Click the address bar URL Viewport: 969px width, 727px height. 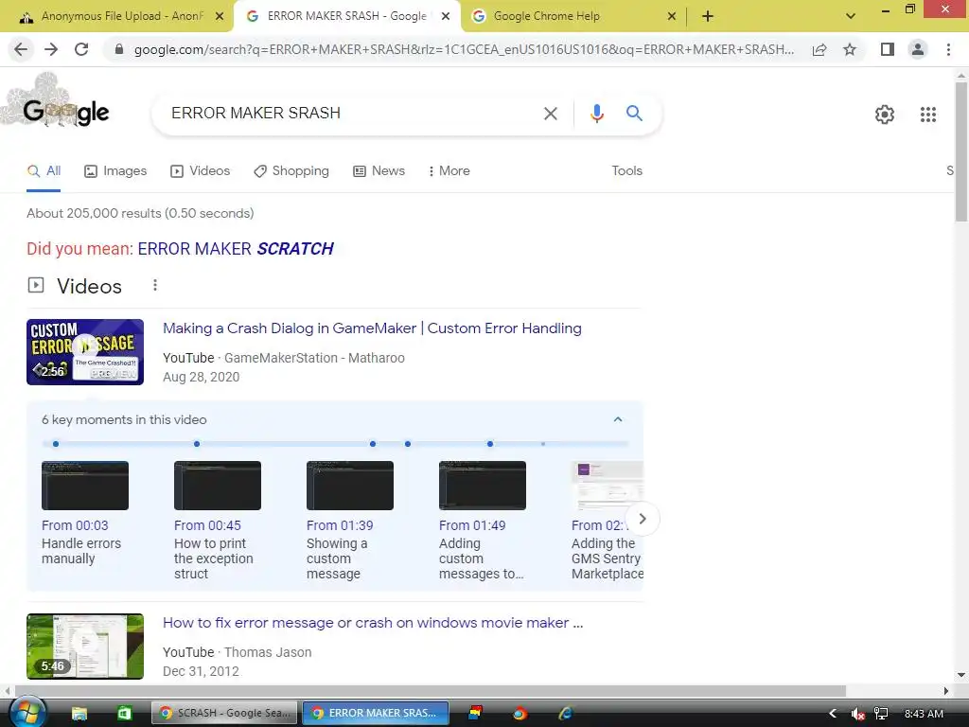(x=464, y=49)
